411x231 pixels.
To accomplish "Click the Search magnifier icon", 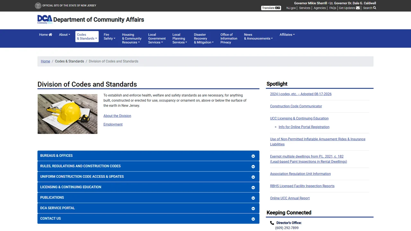I will (x=374, y=8).
